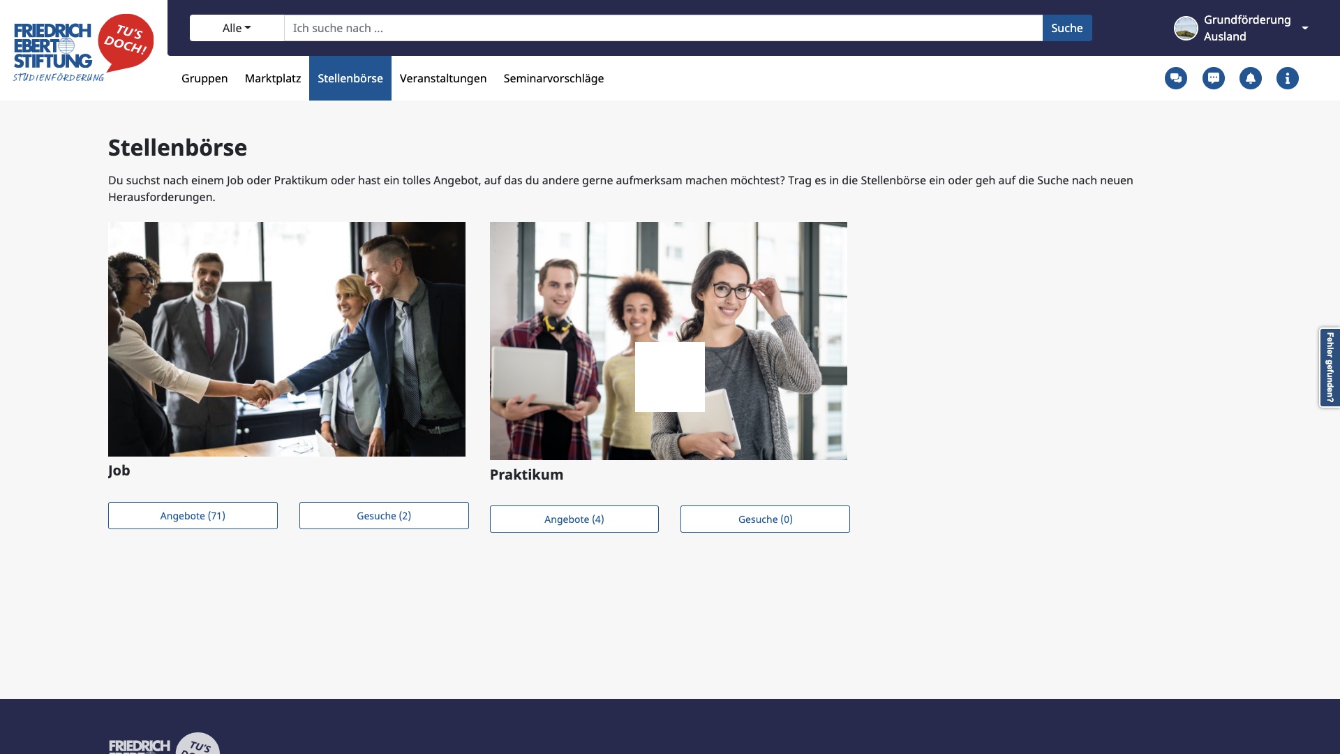The height and width of the screenshot is (754, 1340).
Task: Click the Grundförderung Ausland username
Action: click(x=1247, y=28)
